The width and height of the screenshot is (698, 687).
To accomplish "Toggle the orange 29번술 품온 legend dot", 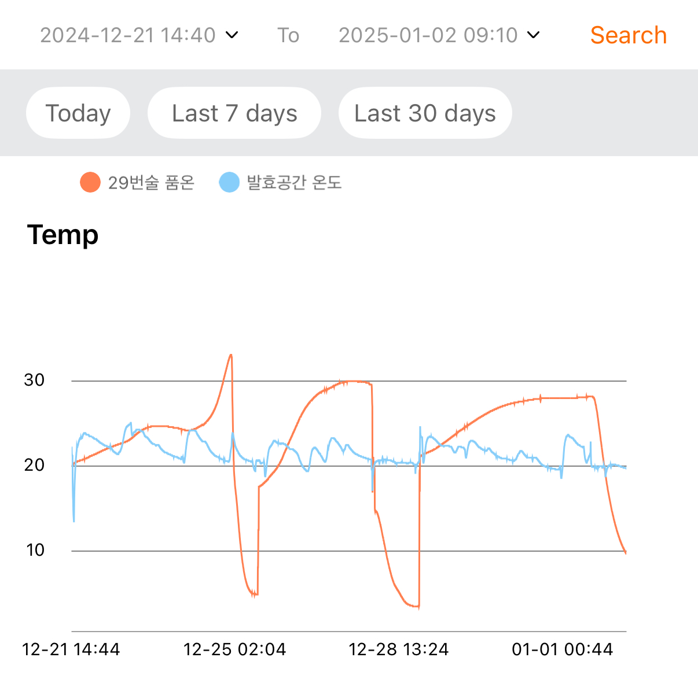I will tap(90, 182).
